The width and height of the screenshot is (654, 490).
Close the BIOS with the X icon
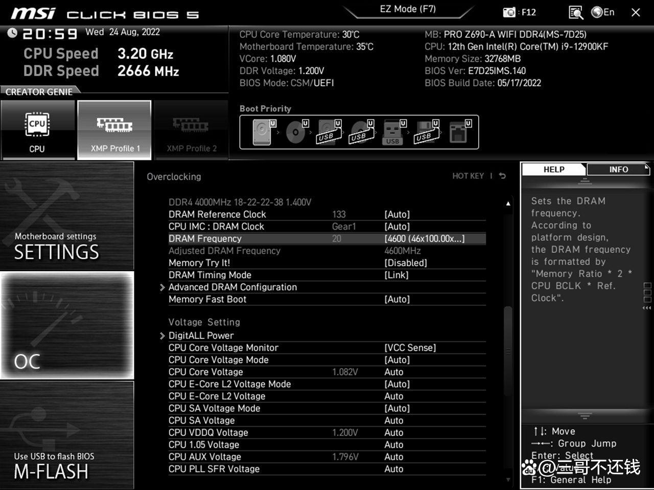(x=636, y=12)
